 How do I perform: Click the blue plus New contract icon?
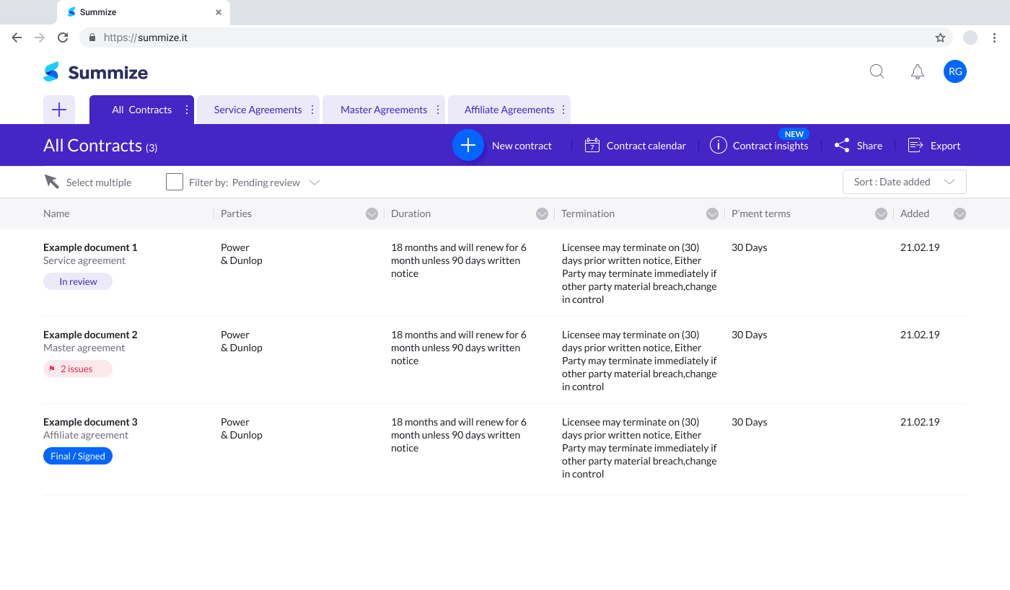(x=467, y=145)
